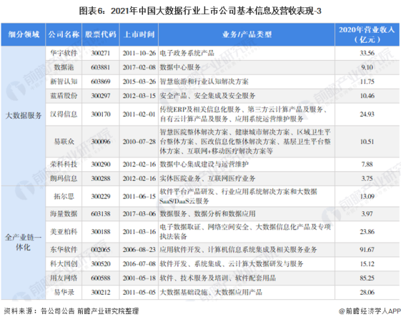
Task: Select the 细分领域 column header
Action: click(24, 33)
